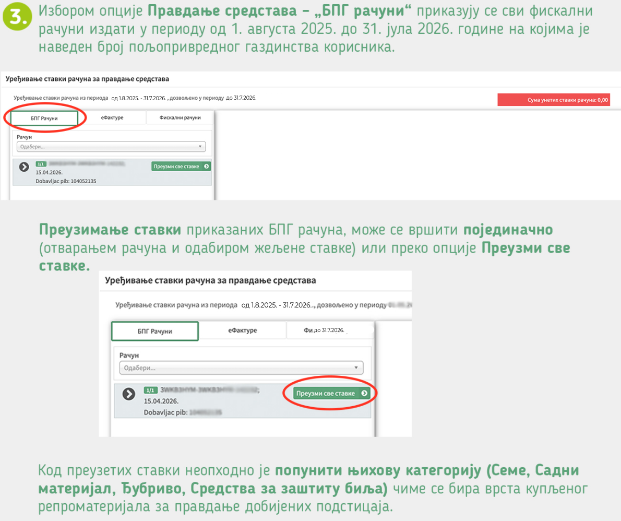Switch to еФактуре tab in upper screenshot
The width and height of the screenshot is (621, 521).
point(112,117)
